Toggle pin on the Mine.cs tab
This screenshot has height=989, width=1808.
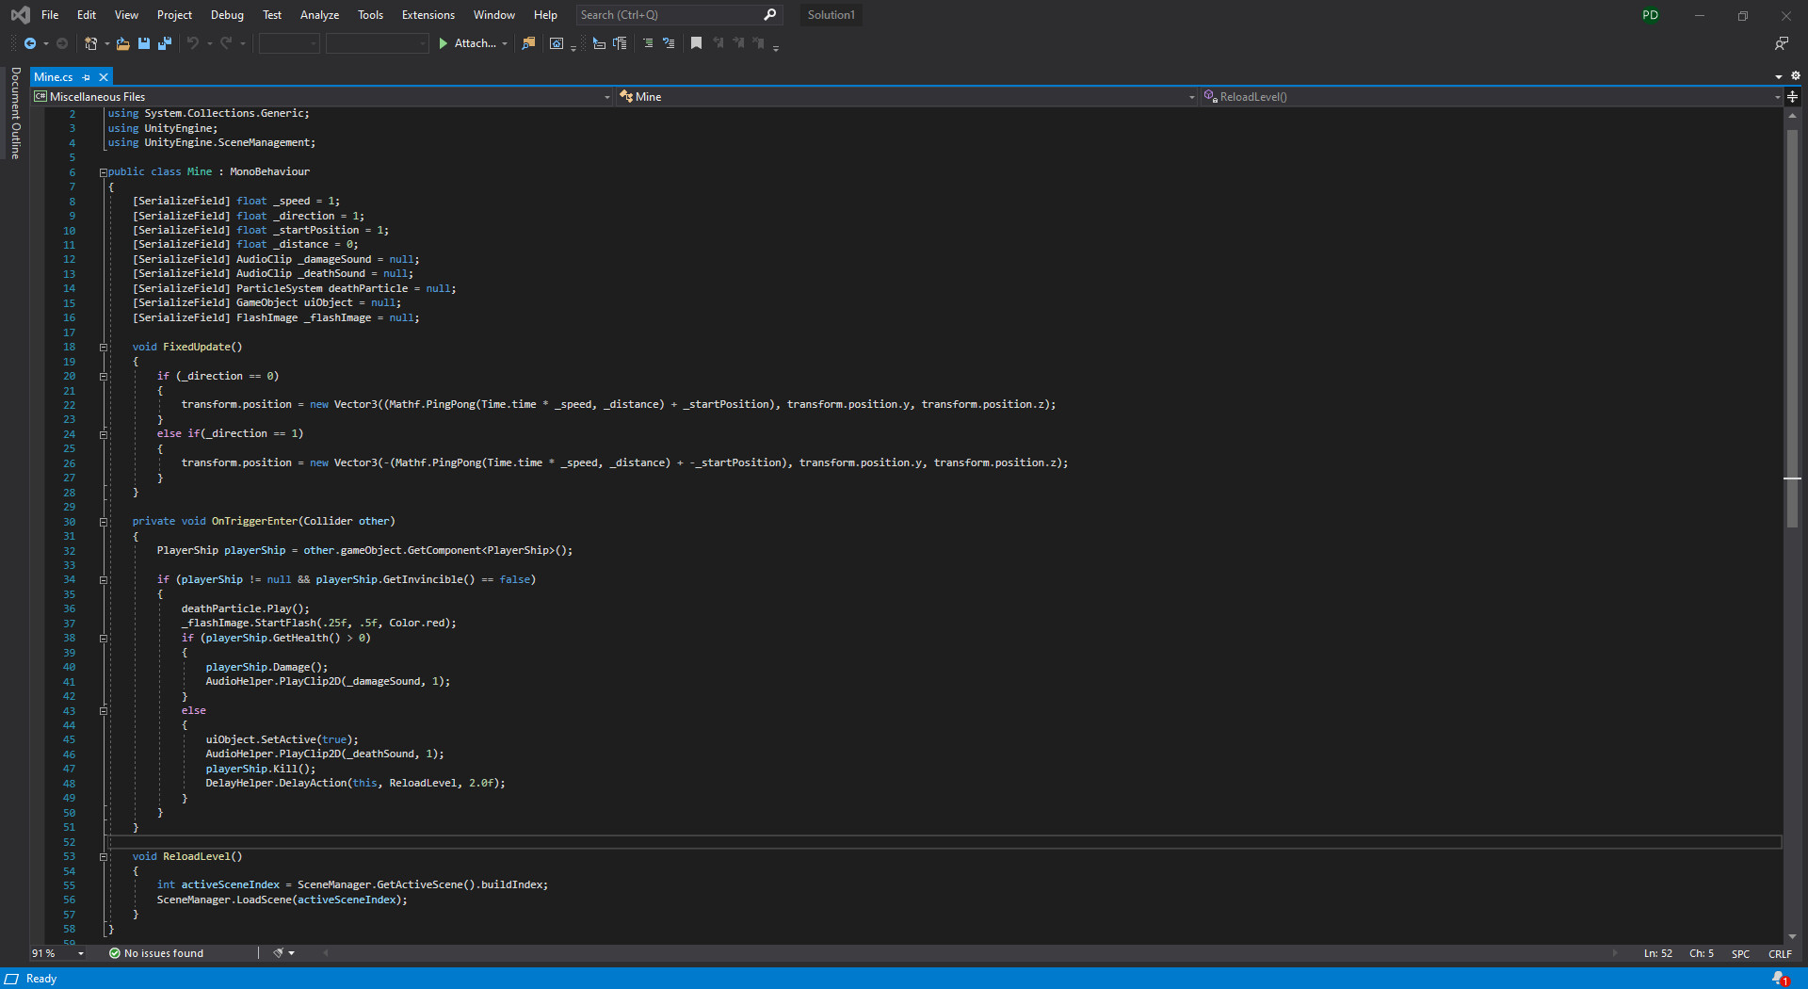(x=87, y=77)
